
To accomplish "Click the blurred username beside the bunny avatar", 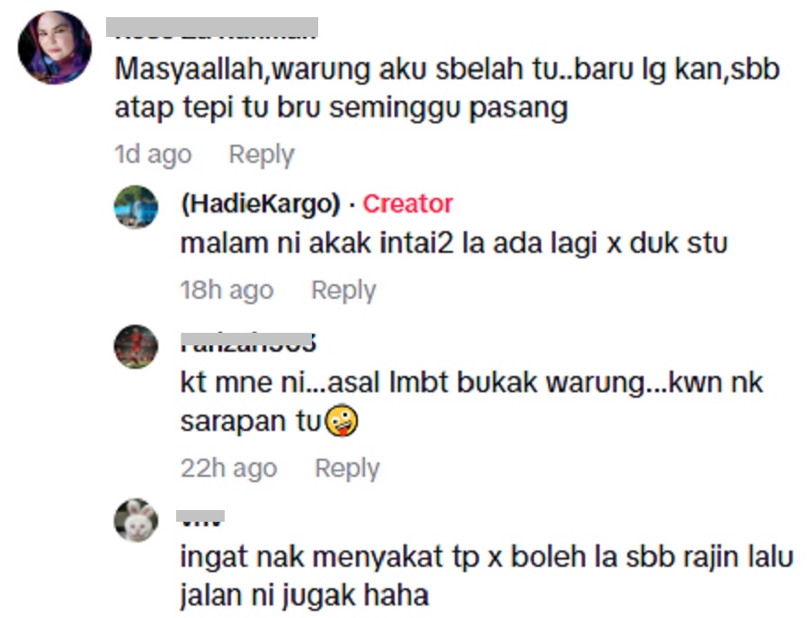I will pyautogui.click(x=200, y=517).
